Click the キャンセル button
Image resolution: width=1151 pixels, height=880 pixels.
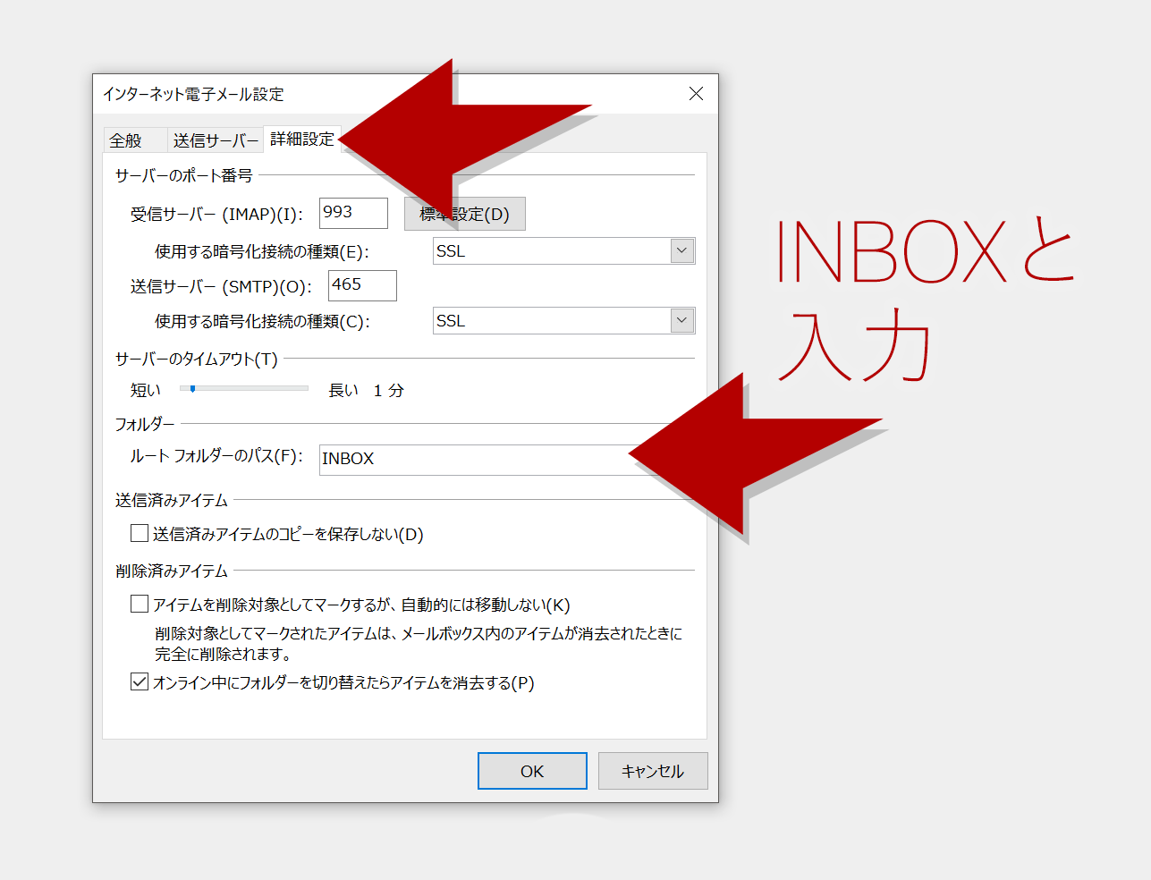coord(652,771)
